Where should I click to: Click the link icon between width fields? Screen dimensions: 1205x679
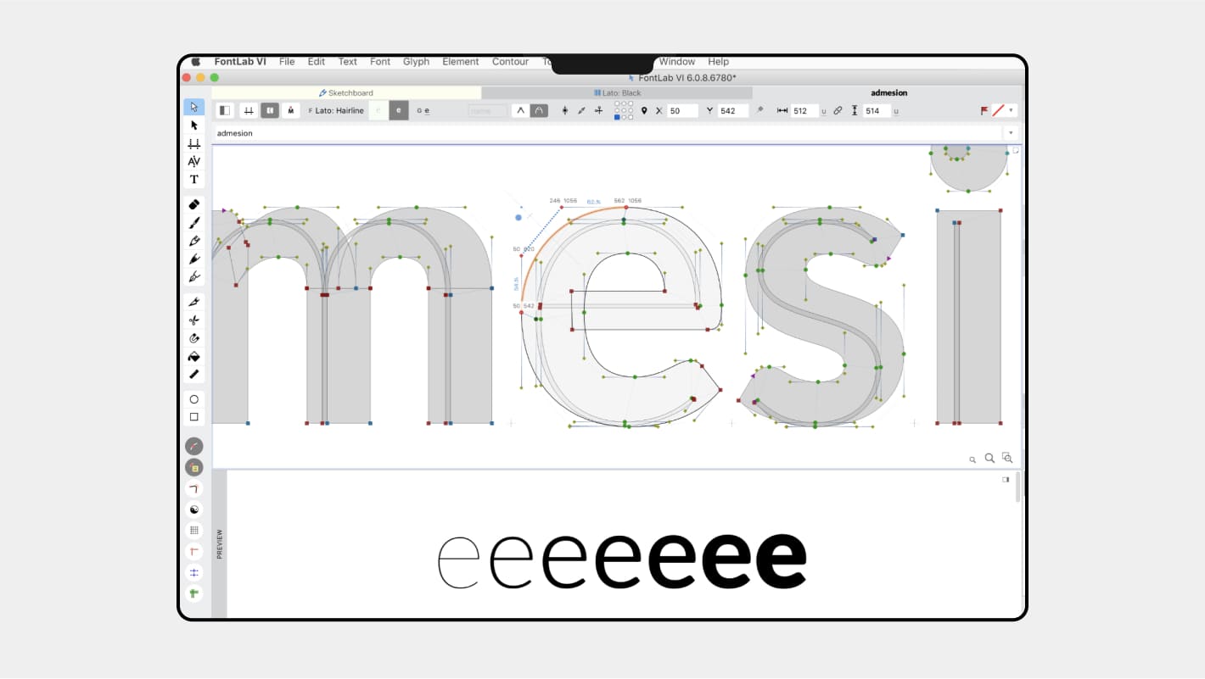[839, 110]
